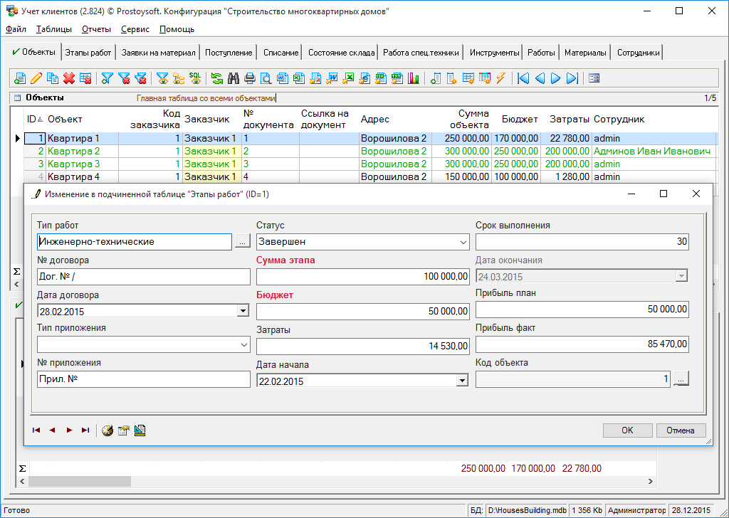Expand the Статус dropdown
This screenshot has width=729, height=518.
[463, 242]
